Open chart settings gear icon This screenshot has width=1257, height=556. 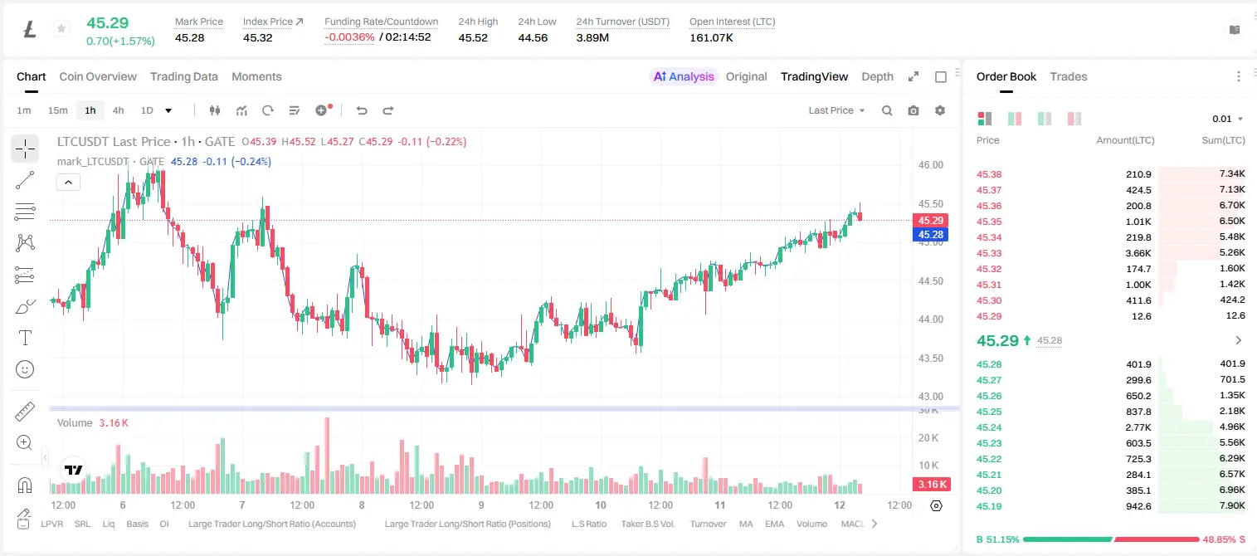tap(940, 110)
